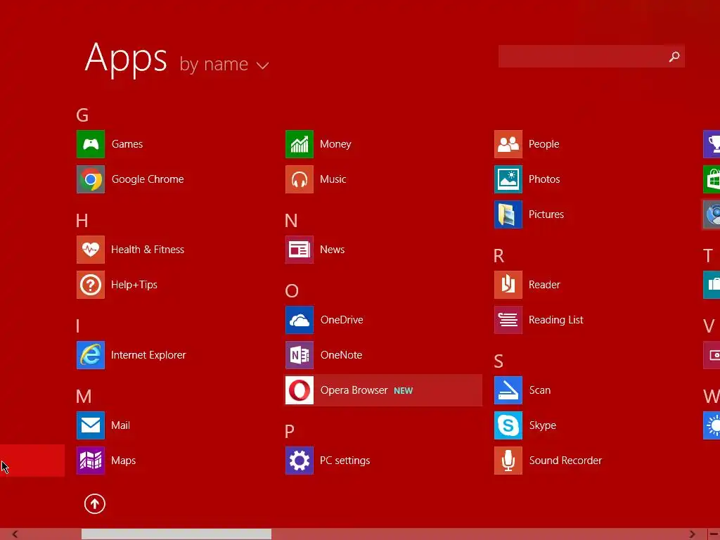Launch Google Chrome from its icon

[x=91, y=179]
